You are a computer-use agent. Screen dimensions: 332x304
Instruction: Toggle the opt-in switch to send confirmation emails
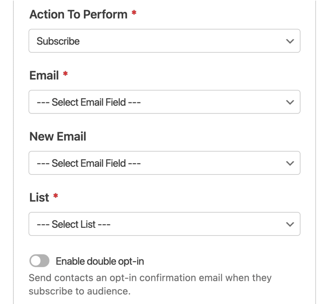[x=39, y=261]
